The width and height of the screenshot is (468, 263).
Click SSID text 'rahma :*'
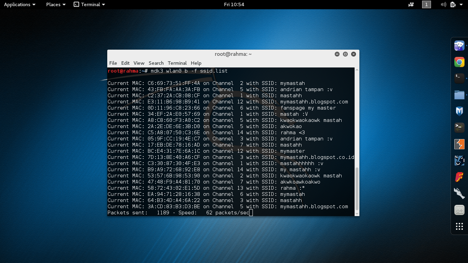click(x=293, y=188)
